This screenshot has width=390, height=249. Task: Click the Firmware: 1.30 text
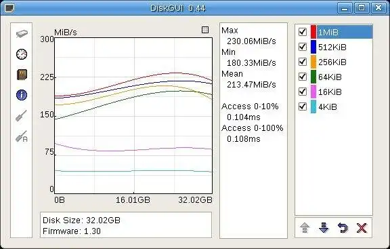(72, 231)
